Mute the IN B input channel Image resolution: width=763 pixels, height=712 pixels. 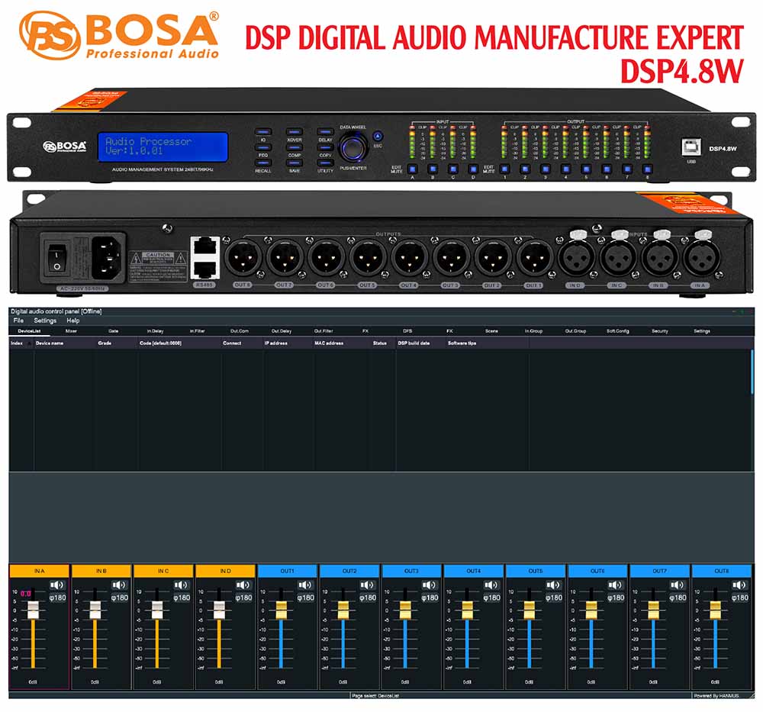(121, 586)
